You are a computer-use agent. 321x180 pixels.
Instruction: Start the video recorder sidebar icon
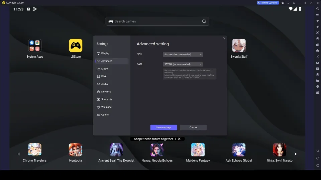pyautogui.click(x=318, y=63)
